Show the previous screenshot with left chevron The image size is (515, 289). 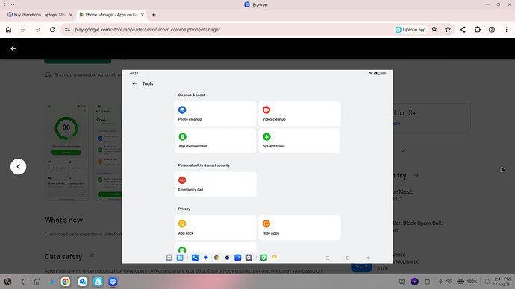click(x=19, y=166)
